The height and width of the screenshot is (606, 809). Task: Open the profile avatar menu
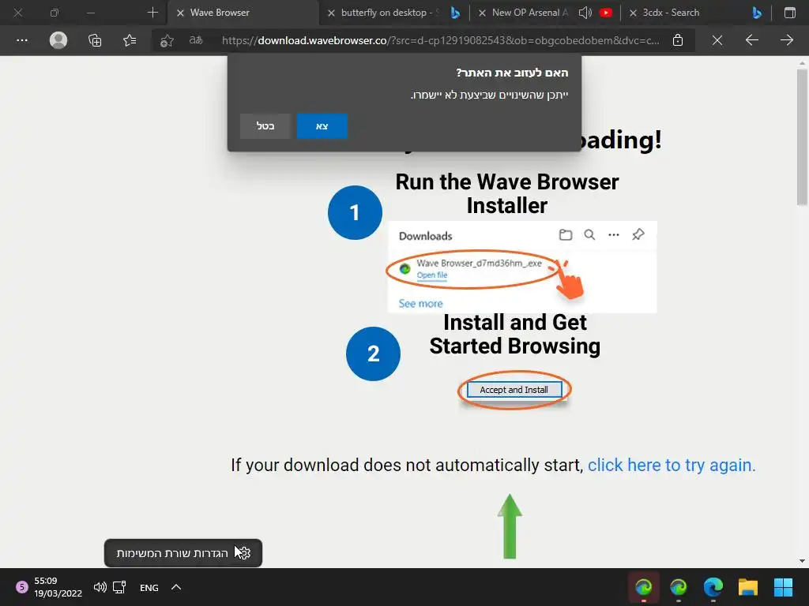pyautogui.click(x=58, y=40)
